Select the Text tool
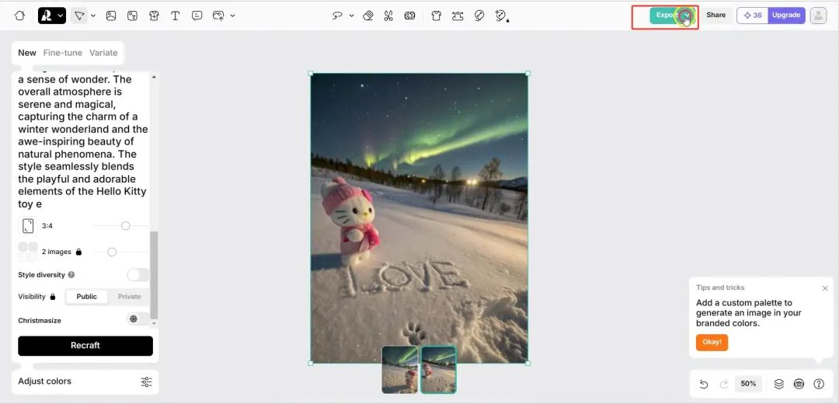This screenshot has width=839, height=404. click(x=175, y=16)
